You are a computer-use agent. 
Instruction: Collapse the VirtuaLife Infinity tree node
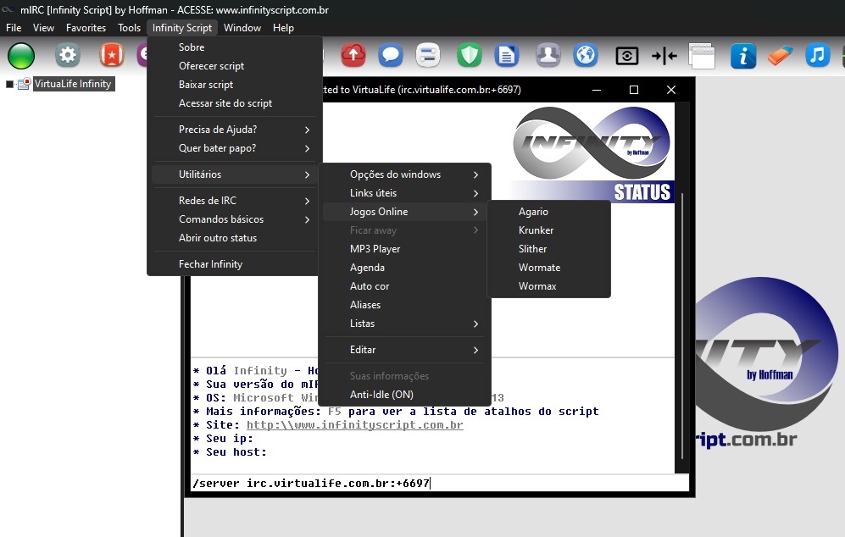click(x=10, y=84)
